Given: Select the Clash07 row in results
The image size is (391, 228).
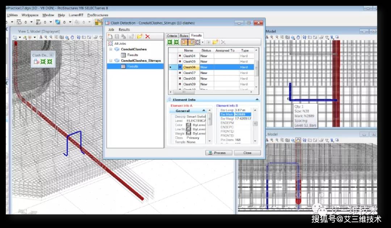Looking at the screenshot, I should 189,73.
